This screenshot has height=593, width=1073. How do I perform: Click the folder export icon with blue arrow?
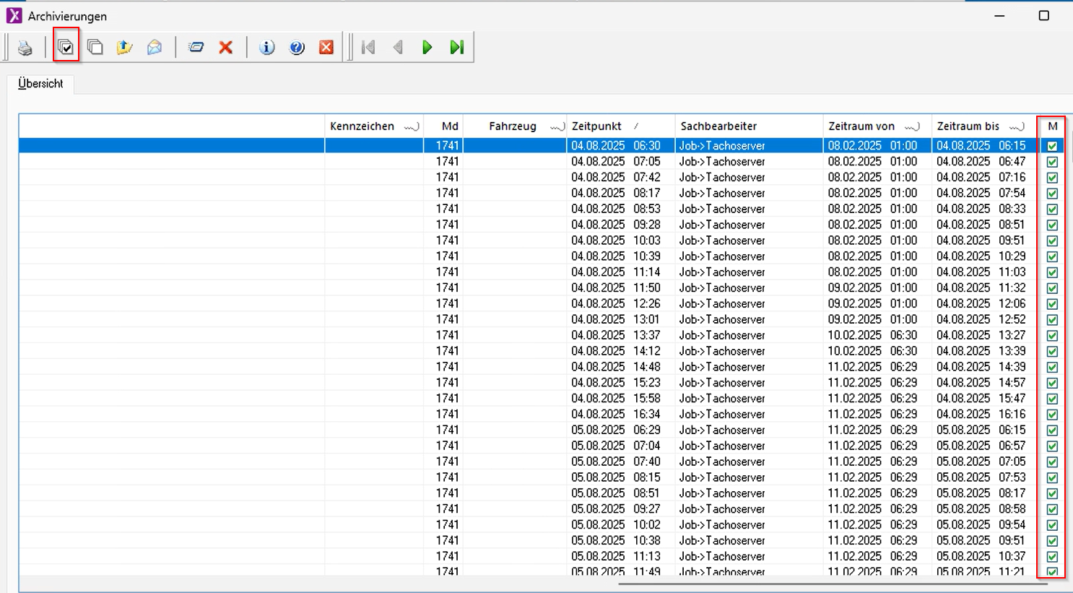click(x=125, y=48)
